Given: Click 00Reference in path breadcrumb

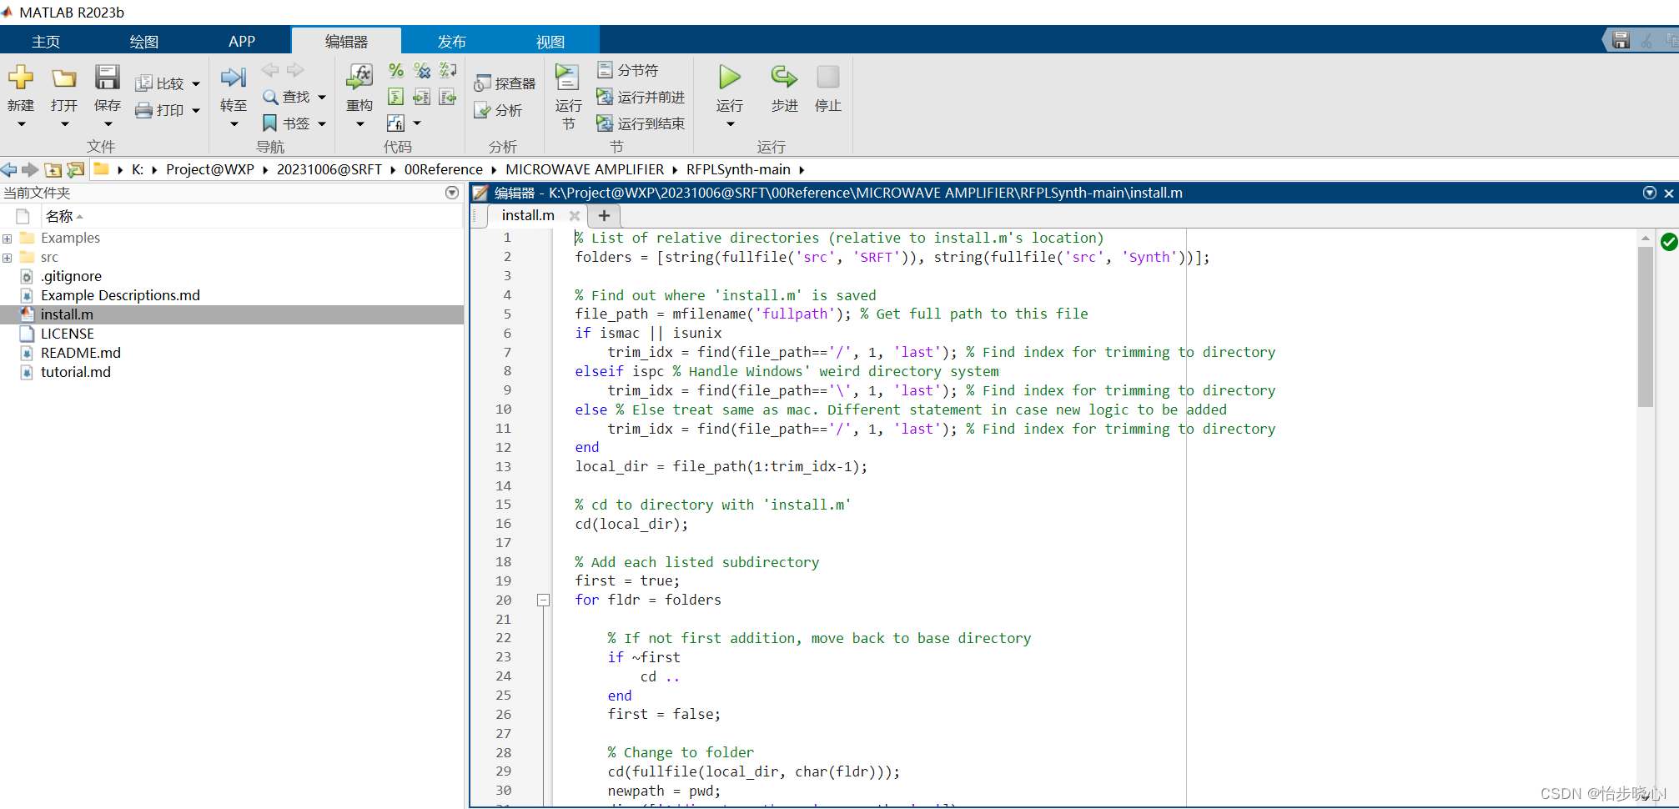Looking at the screenshot, I should (443, 169).
